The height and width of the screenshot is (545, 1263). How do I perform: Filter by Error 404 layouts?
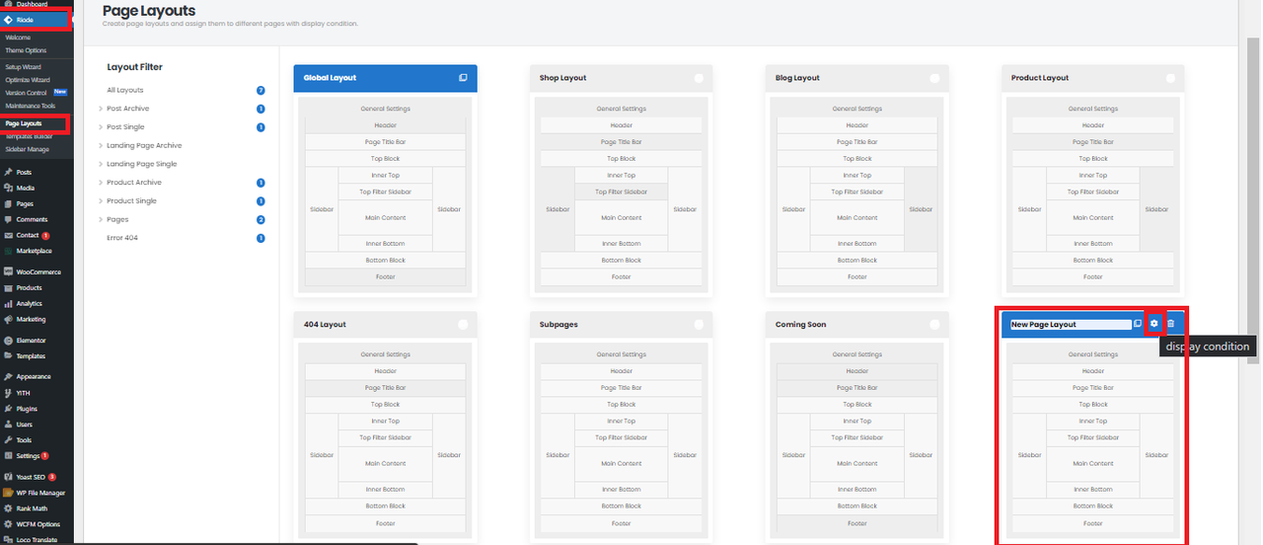pyautogui.click(x=122, y=238)
